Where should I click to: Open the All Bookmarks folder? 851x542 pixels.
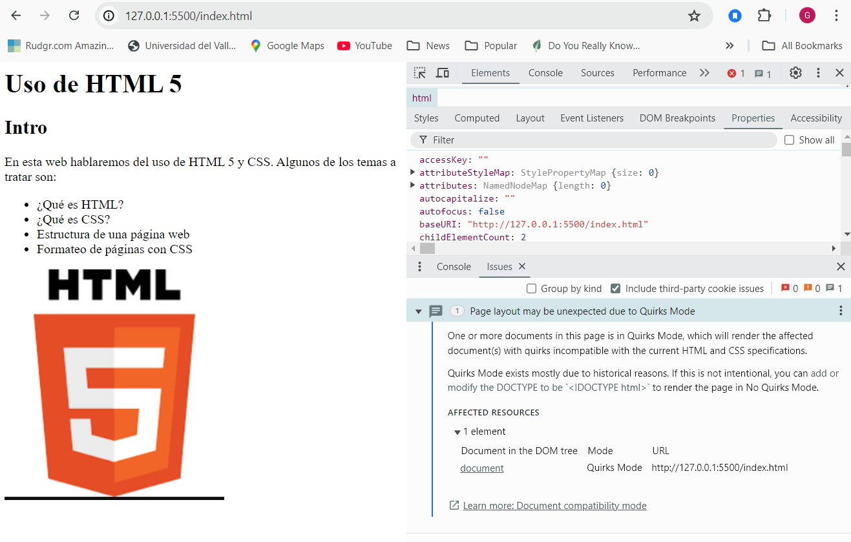pyautogui.click(x=802, y=45)
